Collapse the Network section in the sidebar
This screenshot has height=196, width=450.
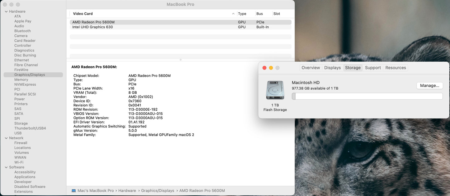click(6, 138)
